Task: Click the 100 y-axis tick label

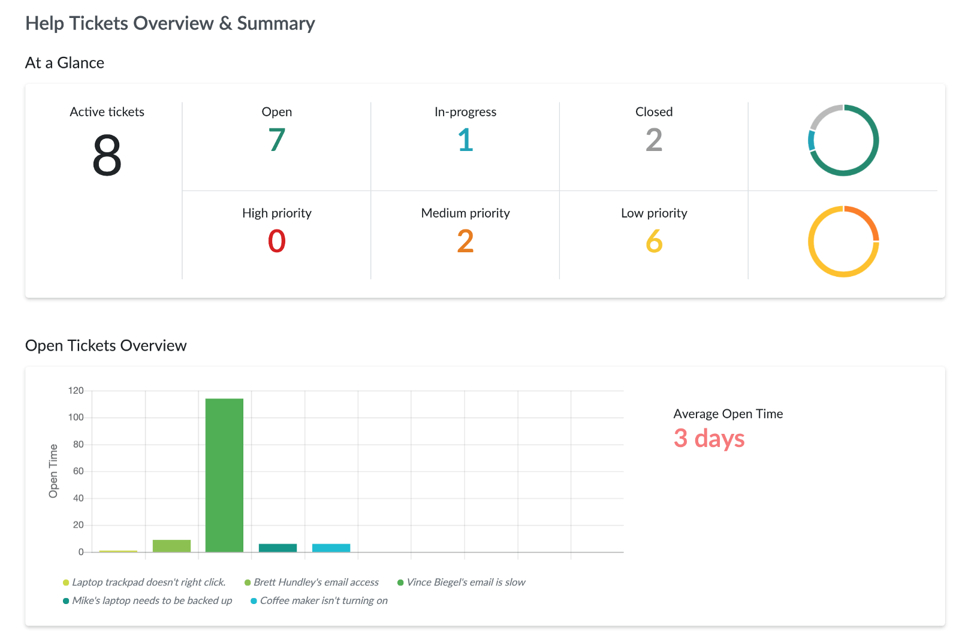Action: point(76,418)
